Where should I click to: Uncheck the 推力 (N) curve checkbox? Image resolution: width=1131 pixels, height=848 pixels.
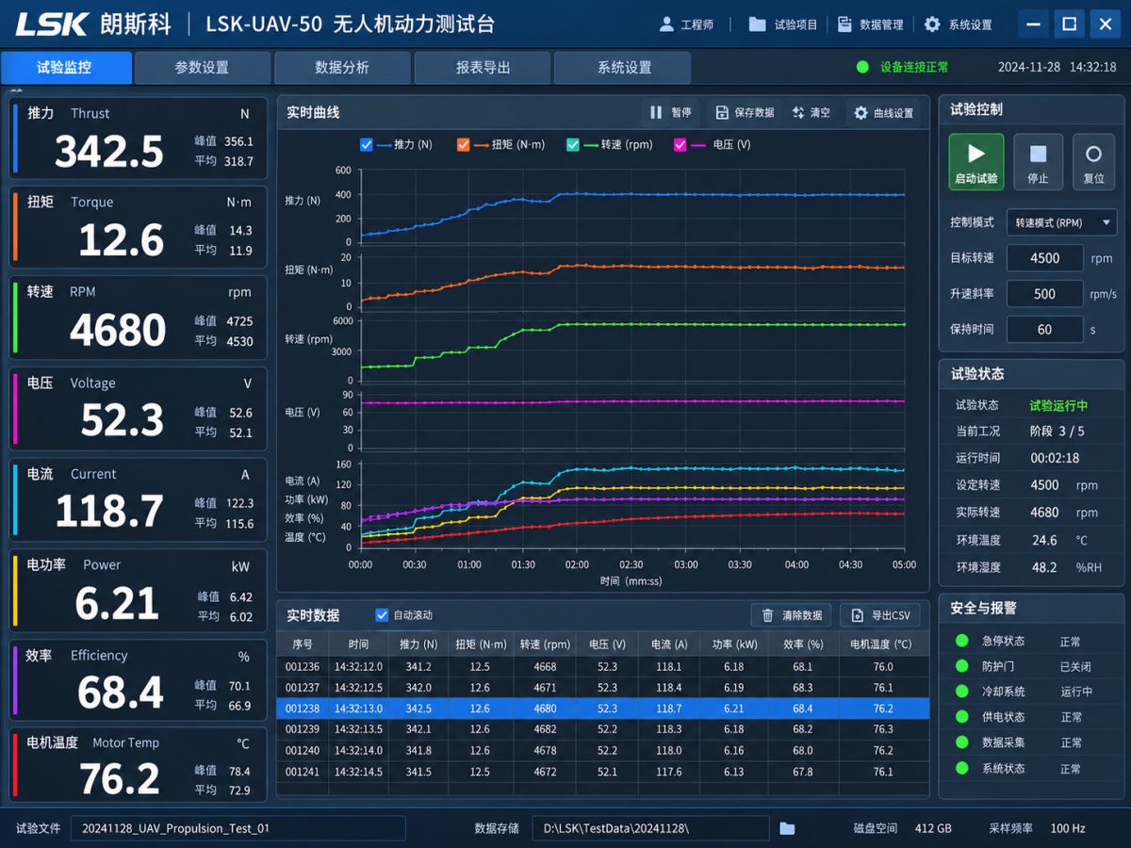point(367,144)
